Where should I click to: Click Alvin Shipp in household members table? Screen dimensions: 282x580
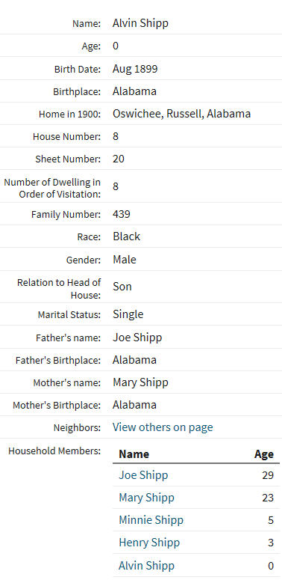click(x=146, y=566)
